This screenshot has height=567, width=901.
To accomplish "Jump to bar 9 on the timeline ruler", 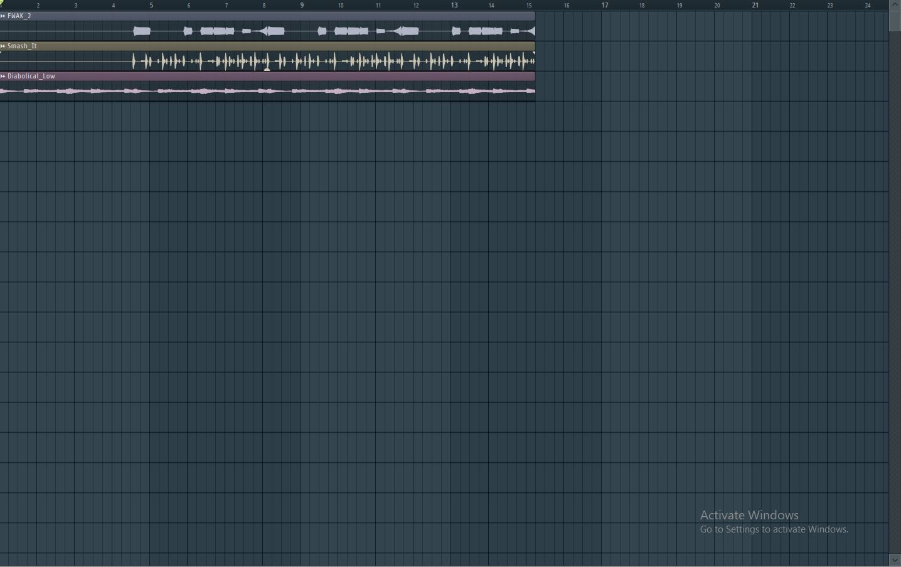I will pyautogui.click(x=302, y=5).
